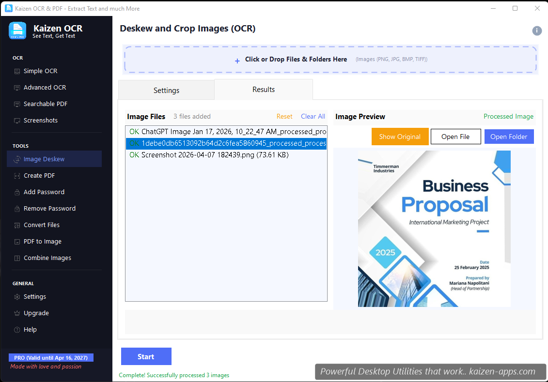This screenshot has width=548, height=382.
Task: Click the Simple OCR sidebar icon
Action: pyautogui.click(x=17, y=71)
